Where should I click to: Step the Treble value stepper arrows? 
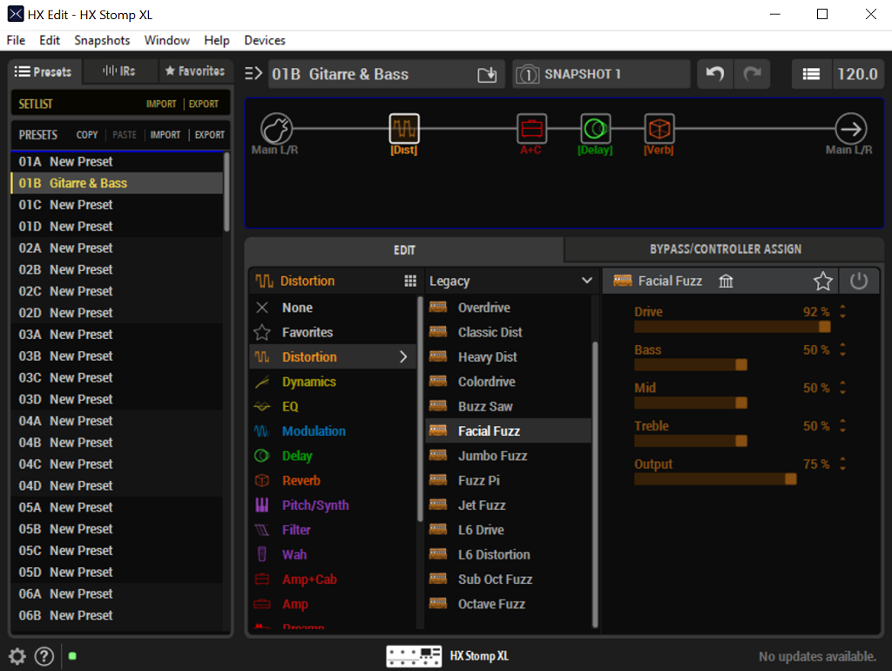[842, 426]
